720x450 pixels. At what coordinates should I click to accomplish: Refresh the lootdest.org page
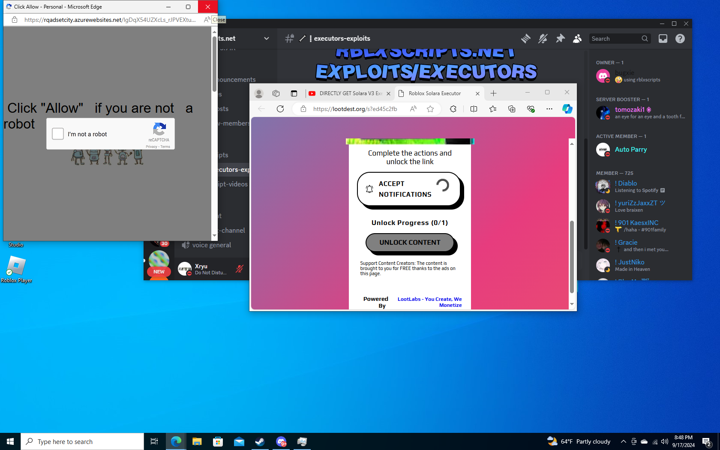click(x=280, y=109)
